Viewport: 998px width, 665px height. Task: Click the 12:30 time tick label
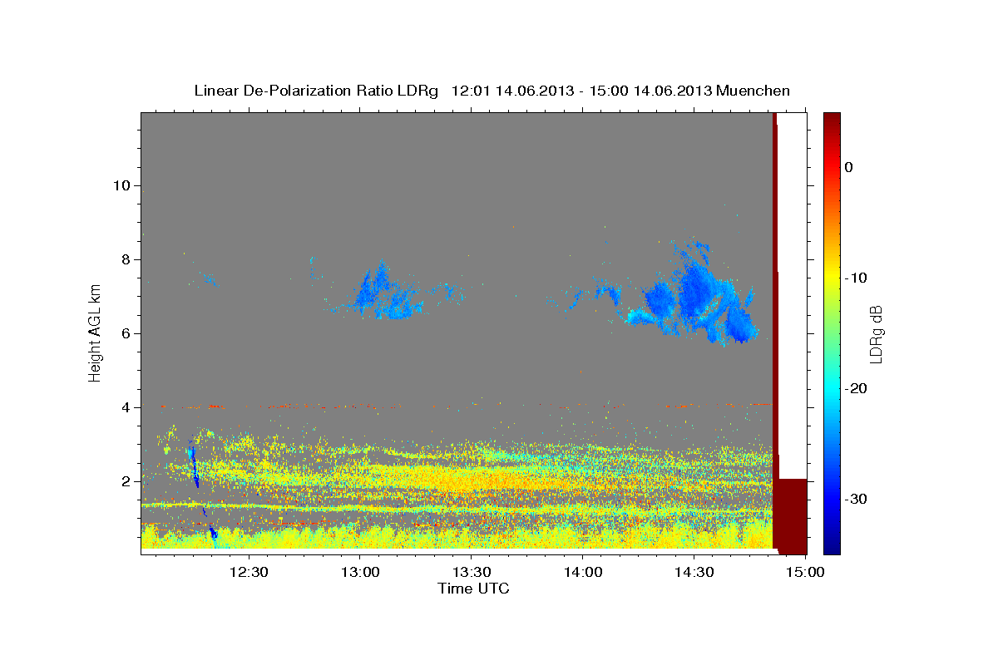(248, 573)
